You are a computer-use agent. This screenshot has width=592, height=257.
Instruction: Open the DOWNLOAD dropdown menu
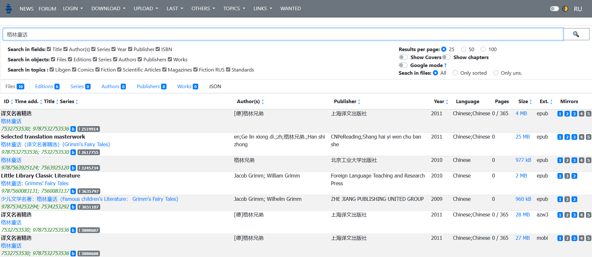tap(109, 9)
